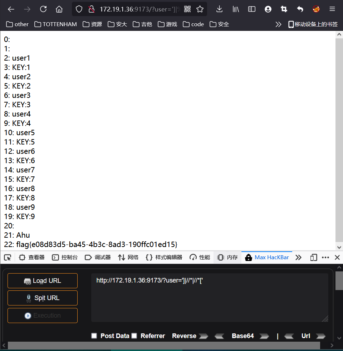This screenshot has width=343, height=351.
Task: Switch to the 网络 network tab
Action: 128,257
